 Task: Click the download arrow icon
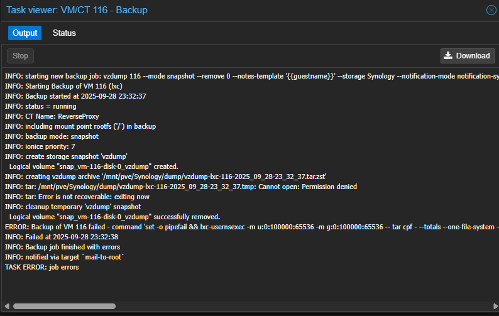pos(448,55)
